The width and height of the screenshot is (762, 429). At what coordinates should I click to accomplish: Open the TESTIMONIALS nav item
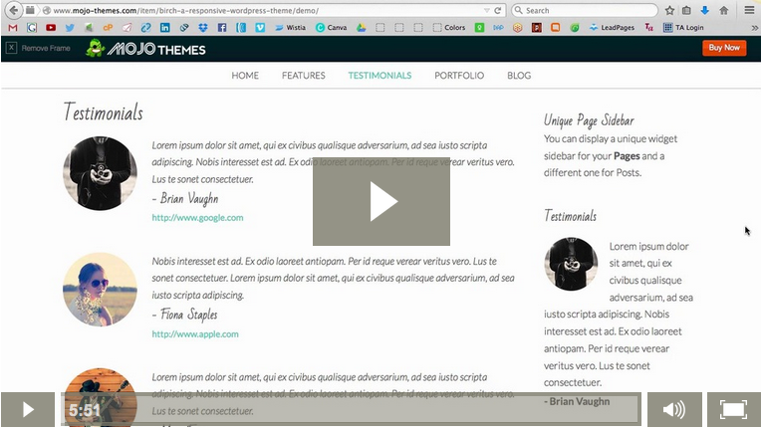380,76
